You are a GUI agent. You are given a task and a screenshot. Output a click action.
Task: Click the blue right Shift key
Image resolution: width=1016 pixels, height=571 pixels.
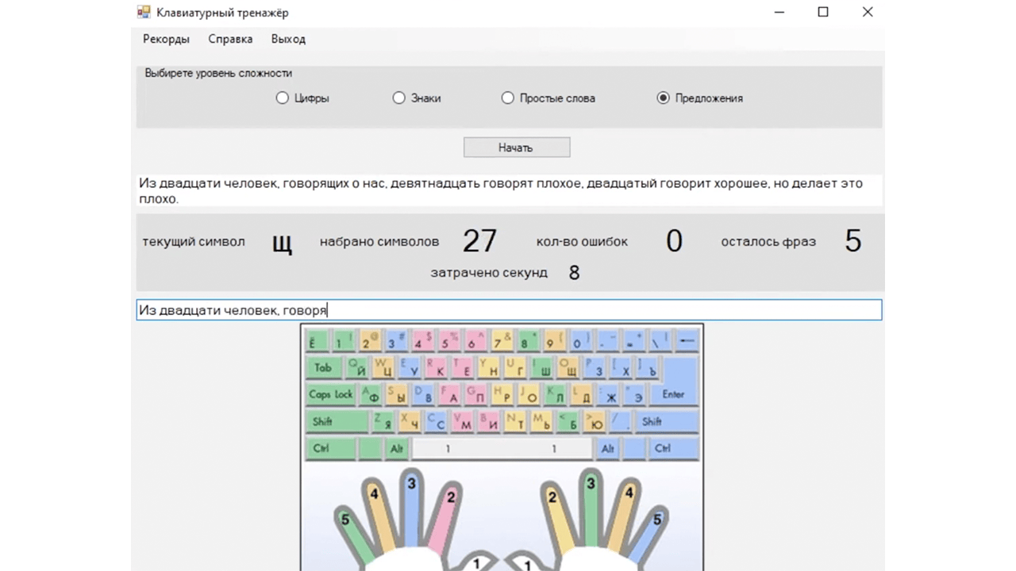coord(666,421)
